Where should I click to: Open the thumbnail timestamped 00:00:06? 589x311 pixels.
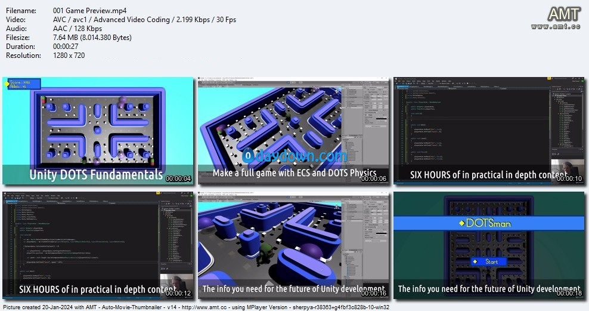pos(293,131)
